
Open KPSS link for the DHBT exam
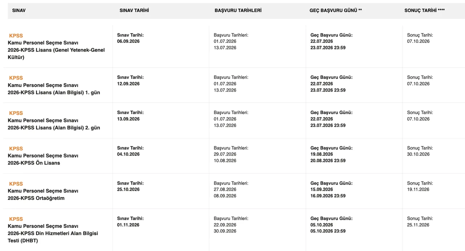[x=16, y=219]
